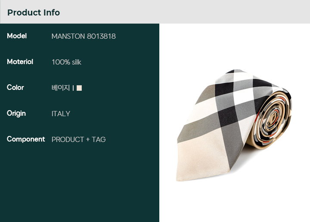This screenshot has width=310, height=222.
Task: Click the Origin label
Action: pos(16,114)
